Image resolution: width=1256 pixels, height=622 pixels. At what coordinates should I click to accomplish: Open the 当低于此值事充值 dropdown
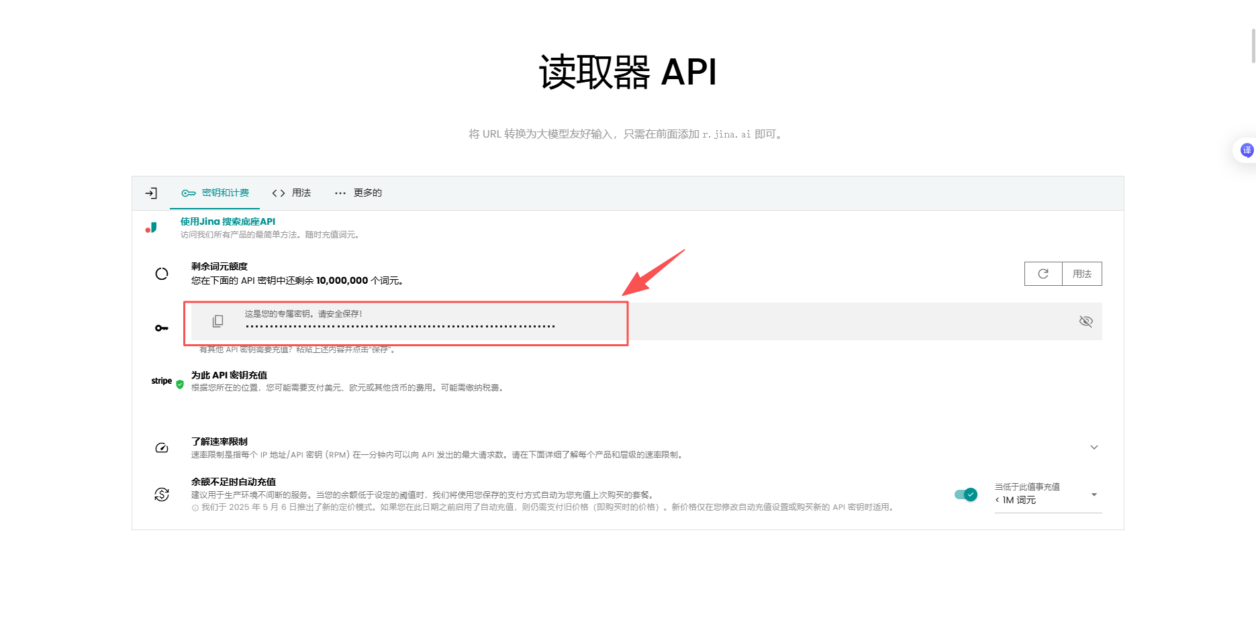pyautogui.click(x=1048, y=495)
